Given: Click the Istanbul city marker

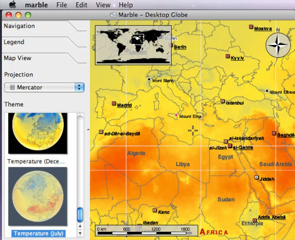Looking at the screenshot, I should (223, 101).
